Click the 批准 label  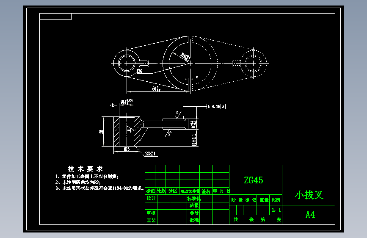(x=194, y=220)
